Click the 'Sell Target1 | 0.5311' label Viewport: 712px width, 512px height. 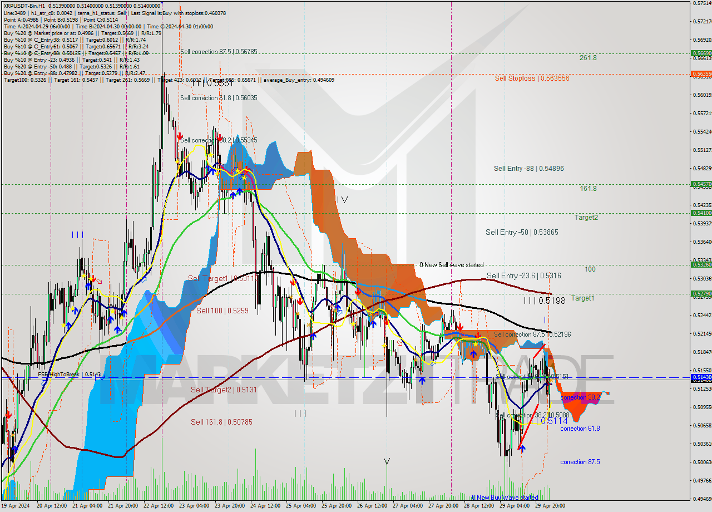[222, 279]
